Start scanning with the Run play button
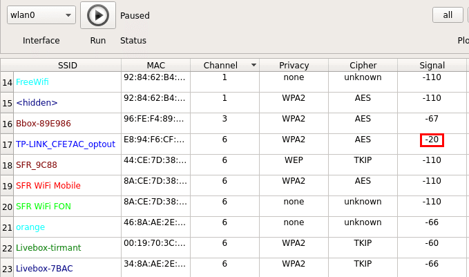Screen dimensions: 469x277 point(98,15)
